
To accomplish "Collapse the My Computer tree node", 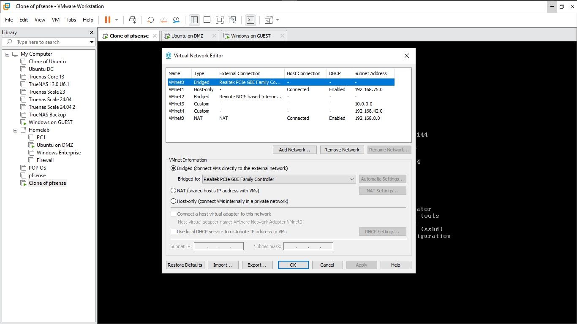I will coord(7,54).
